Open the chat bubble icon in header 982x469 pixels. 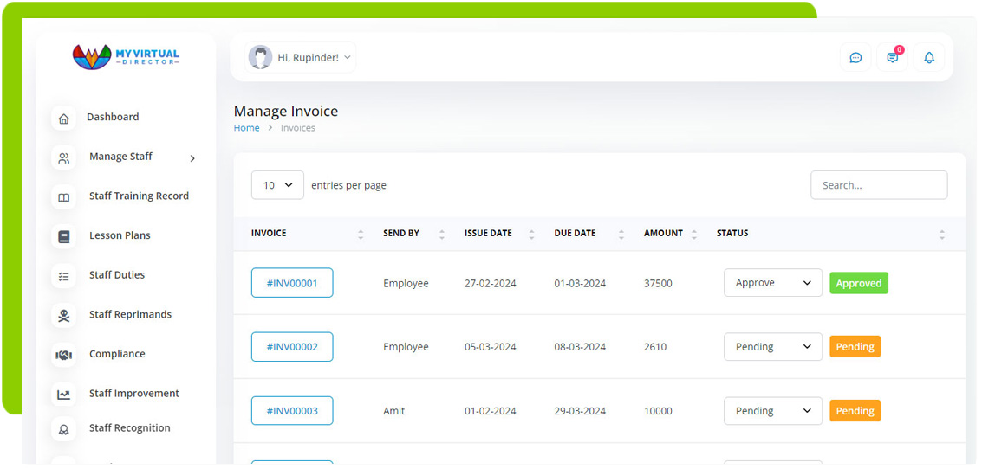855,57
